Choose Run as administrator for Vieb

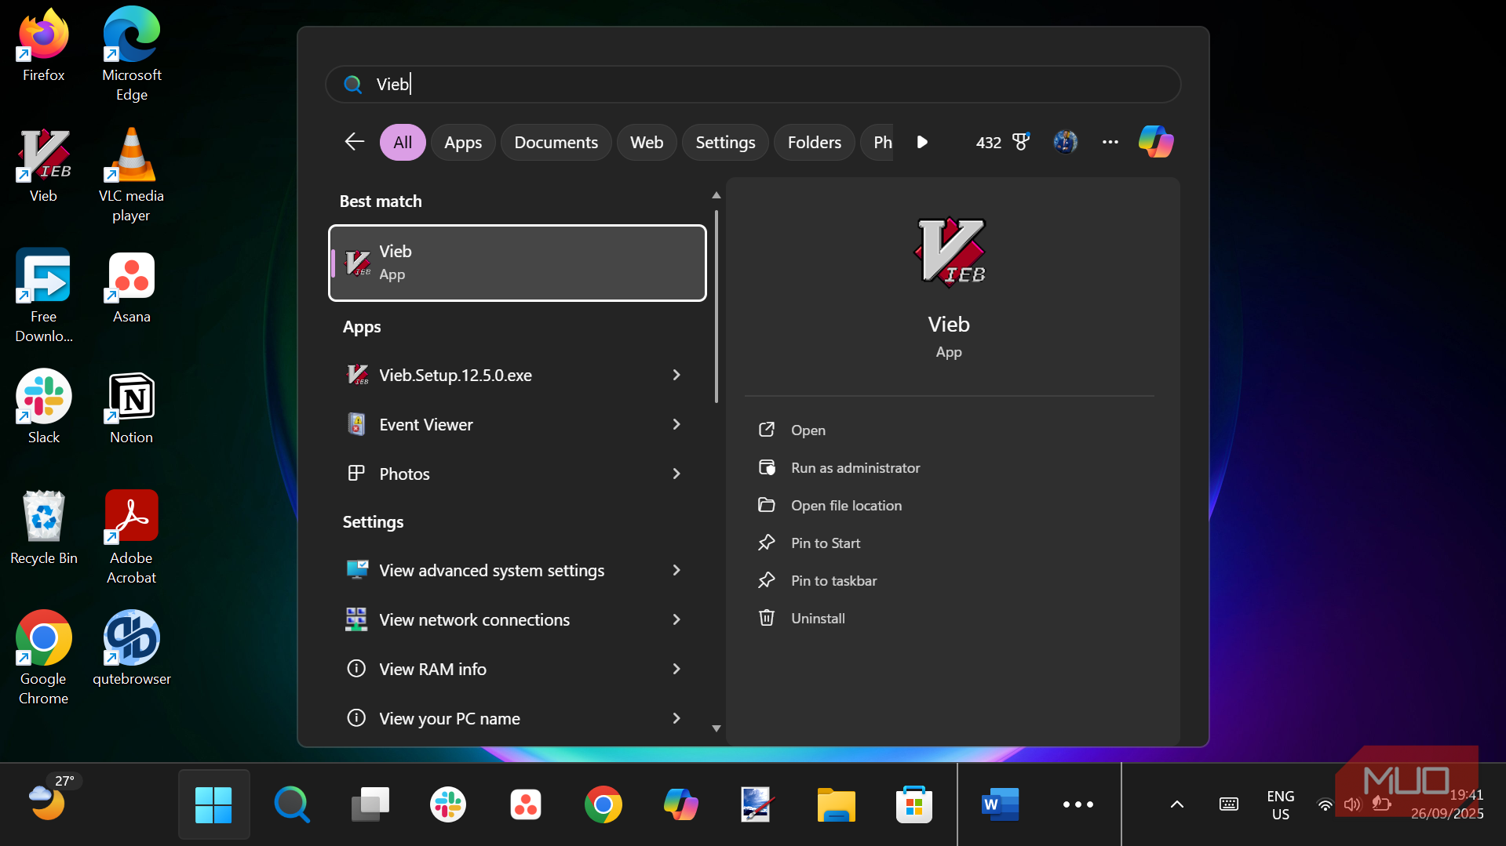855,467
